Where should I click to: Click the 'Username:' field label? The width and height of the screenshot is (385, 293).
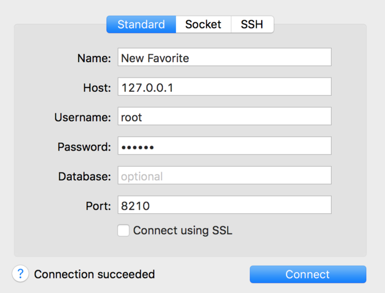click(82, 117)
